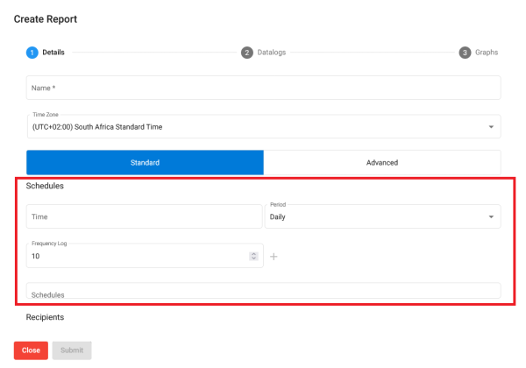Click the Time input field

(x=145, y=216)
